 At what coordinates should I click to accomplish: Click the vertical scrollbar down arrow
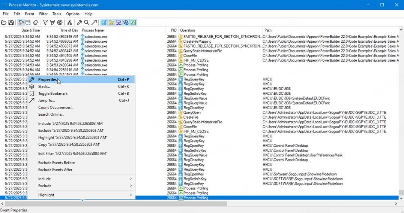click(401, 198)
